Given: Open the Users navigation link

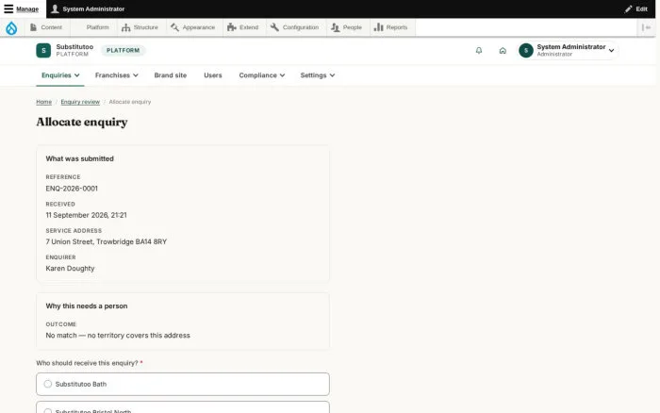Looking at the screenshot, I should 213,75.
